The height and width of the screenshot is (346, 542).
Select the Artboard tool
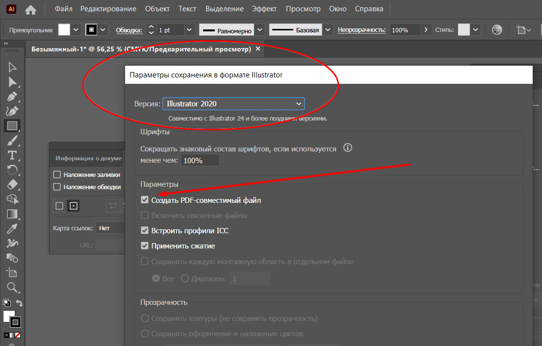click(x=12, y=273)
